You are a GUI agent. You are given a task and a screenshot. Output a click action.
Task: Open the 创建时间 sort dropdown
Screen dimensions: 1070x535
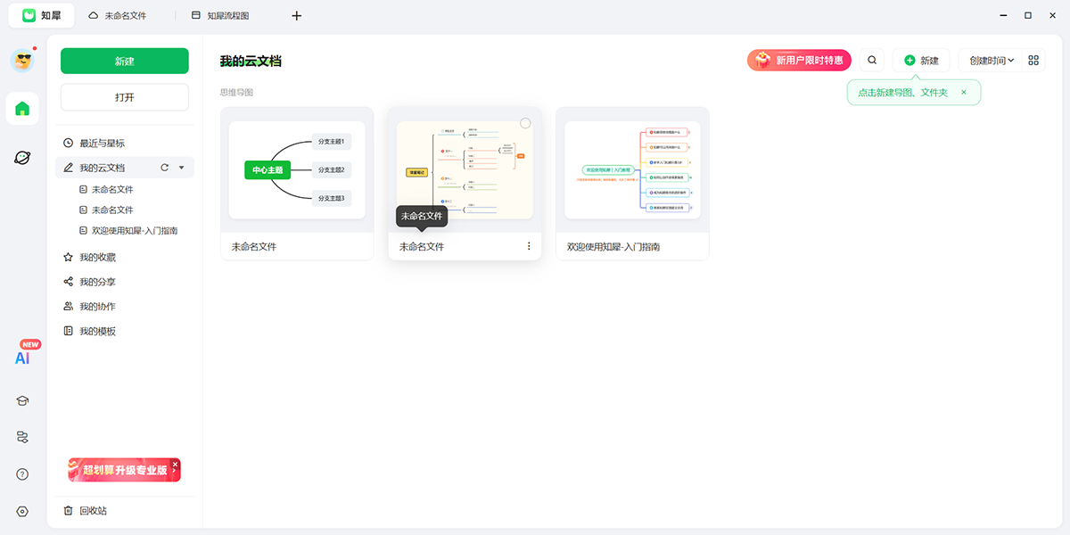[x=991, y=61]
